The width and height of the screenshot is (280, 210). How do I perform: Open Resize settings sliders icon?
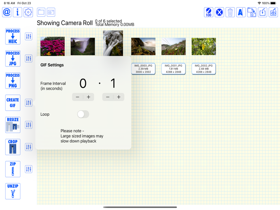click(28, 125)
